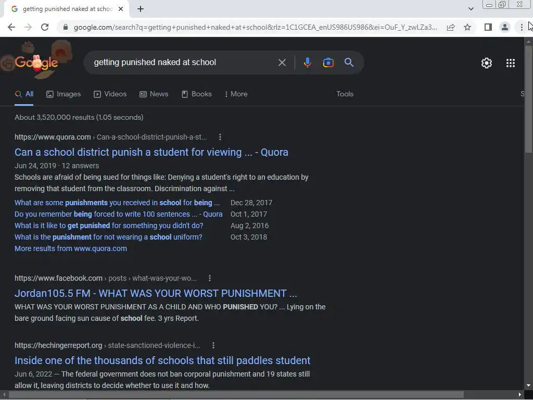Click the browser forward arrow
This screenshot has height=400, width=533.
tap(28, 27)
